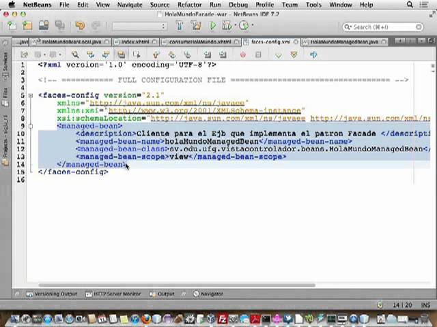Click the editor Find Selection magnifier icon
This screenshot has height=327, width=437.
(74, 54)
